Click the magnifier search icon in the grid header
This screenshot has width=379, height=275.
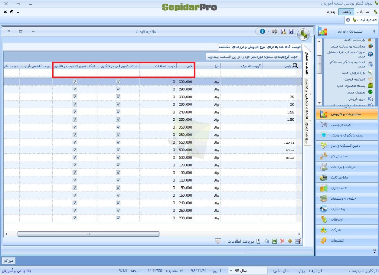pyautogui.click(x=295, y=66)
